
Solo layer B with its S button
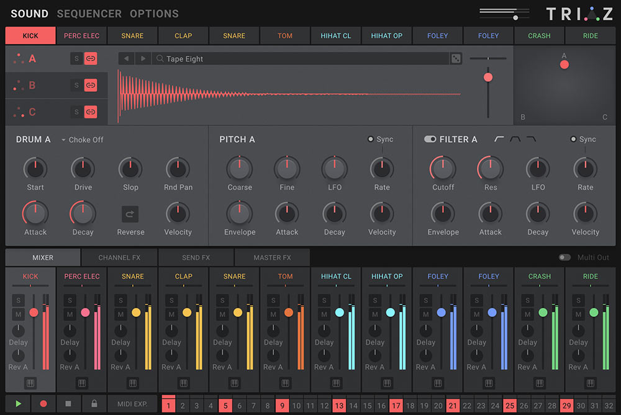(x=76, y=86)
